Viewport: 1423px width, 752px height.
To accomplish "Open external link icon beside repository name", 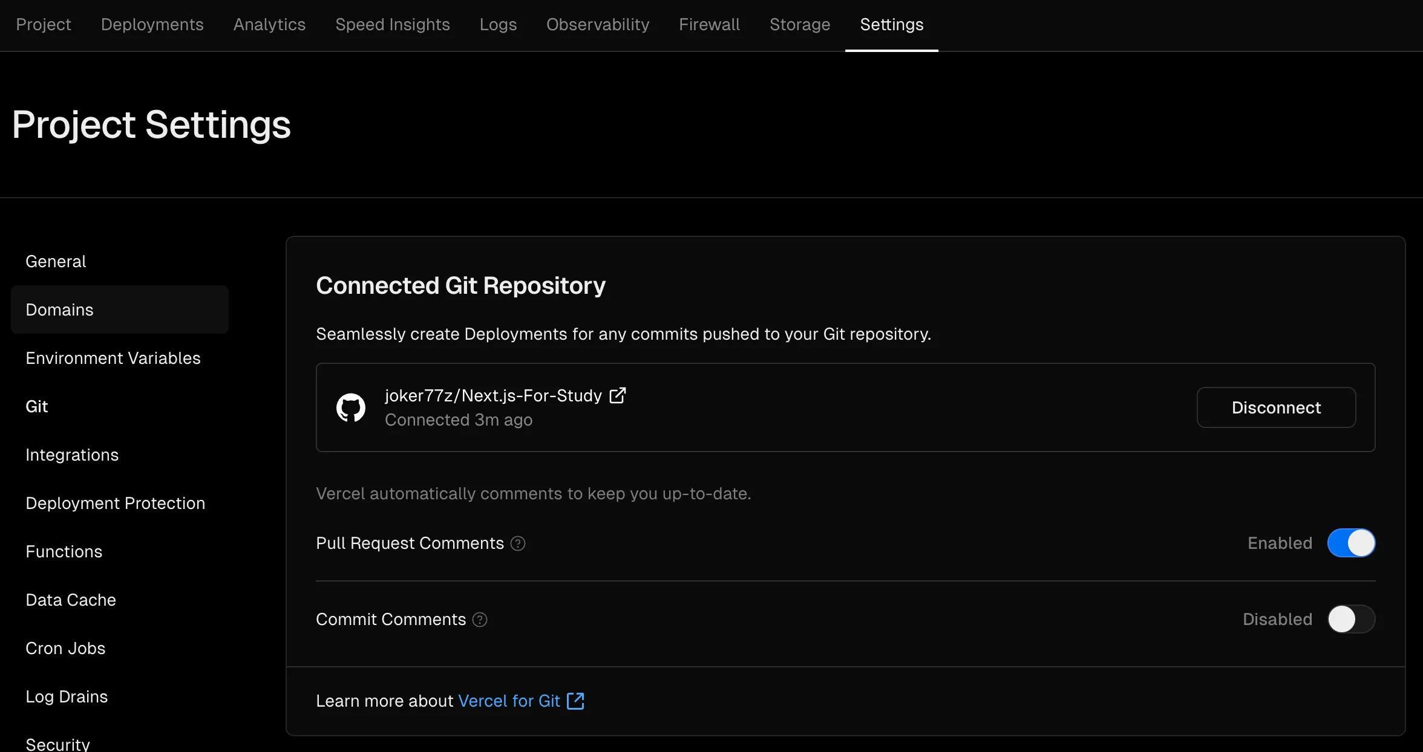I will (617, 395).
